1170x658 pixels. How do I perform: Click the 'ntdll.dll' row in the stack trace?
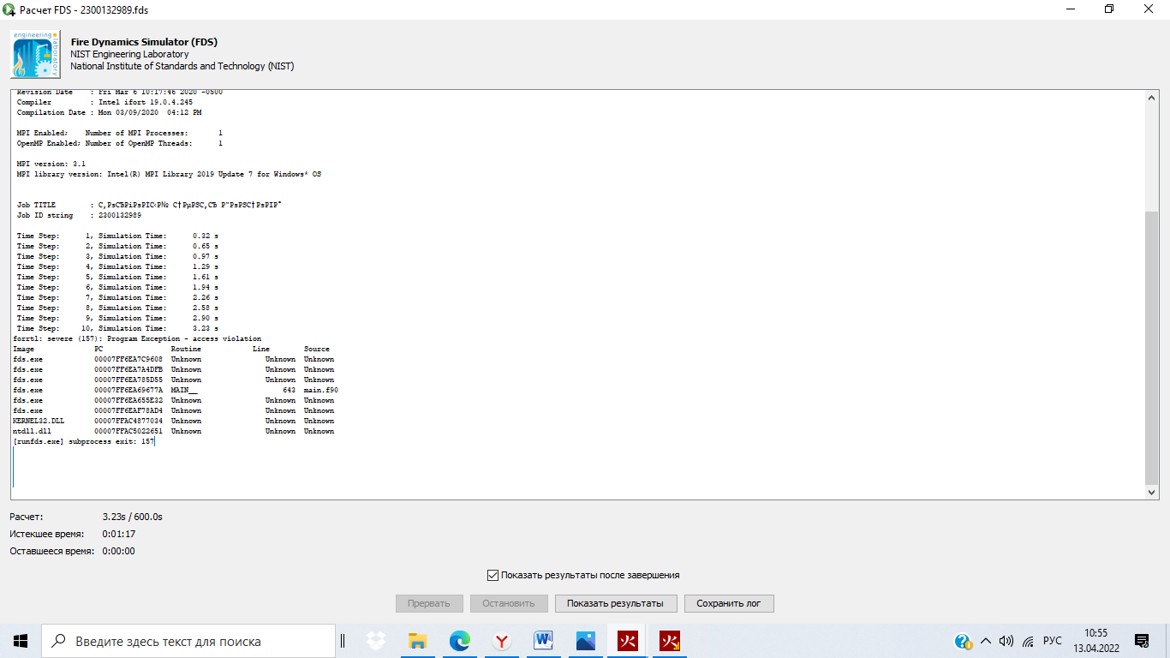174,431
